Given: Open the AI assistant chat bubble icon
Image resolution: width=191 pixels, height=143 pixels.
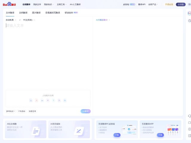Looking at the screenshot, I should click(x=190, y=13).
